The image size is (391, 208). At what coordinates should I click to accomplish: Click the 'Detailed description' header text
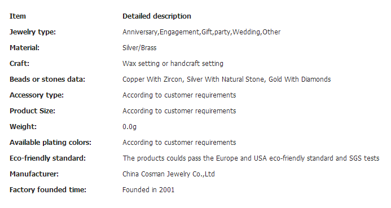coord(157,16)
